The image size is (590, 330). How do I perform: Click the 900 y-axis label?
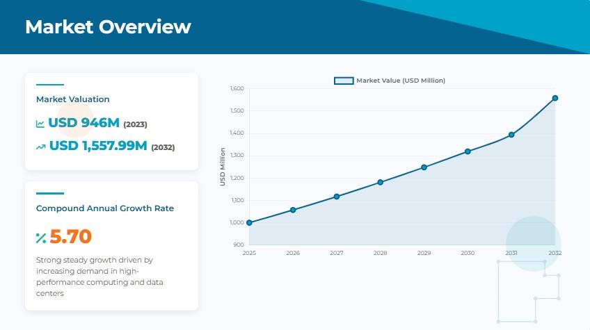coord(239,245)
